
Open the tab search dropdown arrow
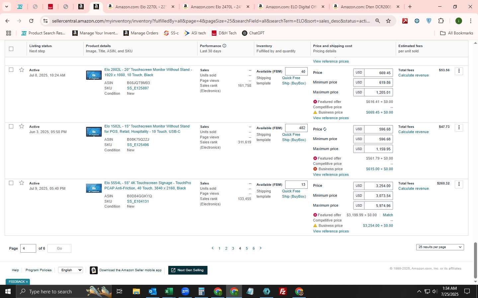(6, 7)
